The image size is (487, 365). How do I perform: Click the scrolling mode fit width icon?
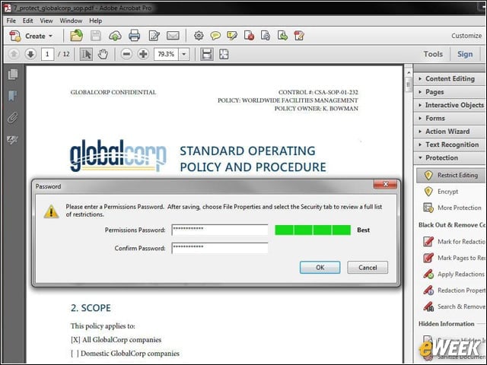(x=207, y=54)
